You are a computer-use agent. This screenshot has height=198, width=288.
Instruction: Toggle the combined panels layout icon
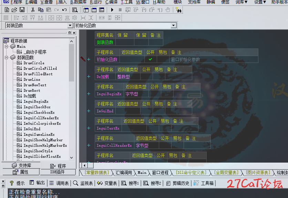click(102, 10)
